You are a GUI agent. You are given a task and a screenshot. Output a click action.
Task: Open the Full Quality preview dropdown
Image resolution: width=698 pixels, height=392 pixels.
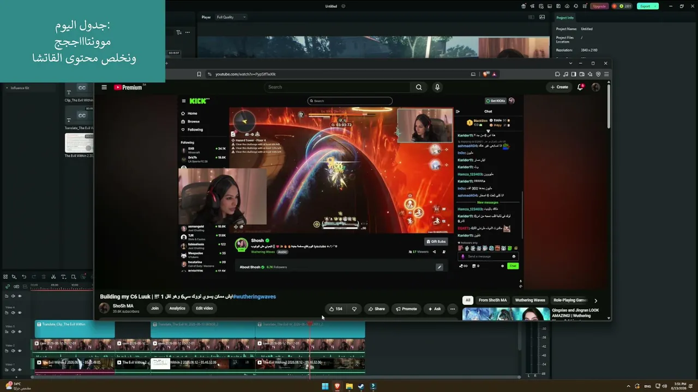[231, 17]
